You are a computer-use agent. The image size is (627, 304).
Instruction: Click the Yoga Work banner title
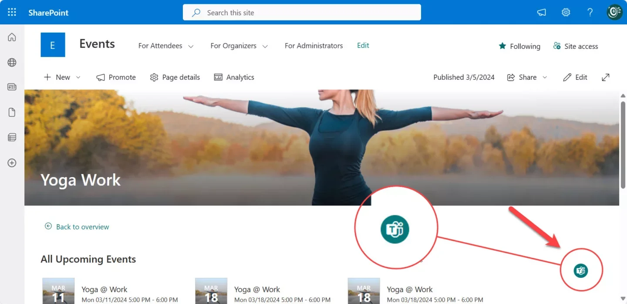(x=81, y=180)
